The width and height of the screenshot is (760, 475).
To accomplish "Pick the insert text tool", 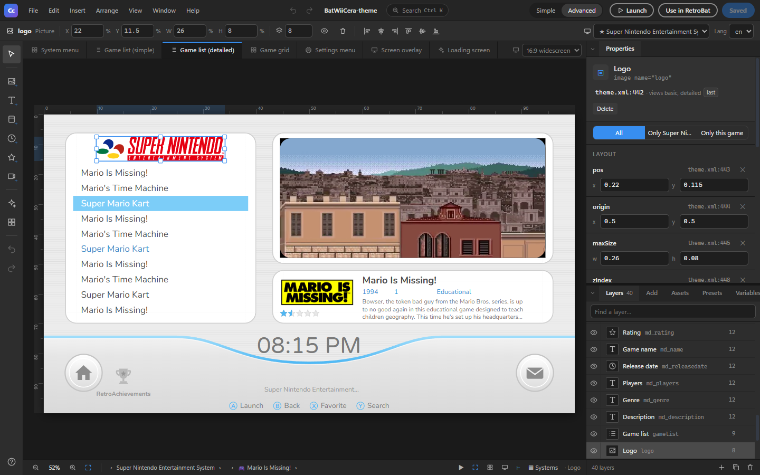I will (12, 100).
